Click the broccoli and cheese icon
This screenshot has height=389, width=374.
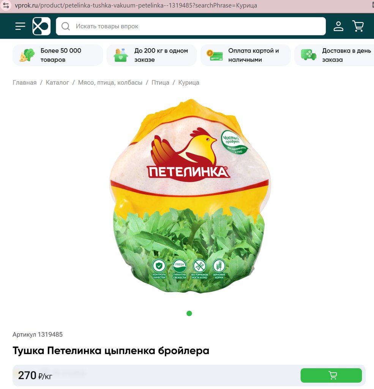point(27,55)
